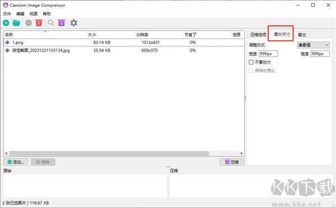Click the 600x370 resolution cell
Screen dimensions: 336x208
coord(150,50)
